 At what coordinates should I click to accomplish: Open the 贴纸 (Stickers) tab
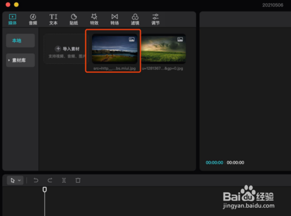pyautogui.click(x=74, y=19)
